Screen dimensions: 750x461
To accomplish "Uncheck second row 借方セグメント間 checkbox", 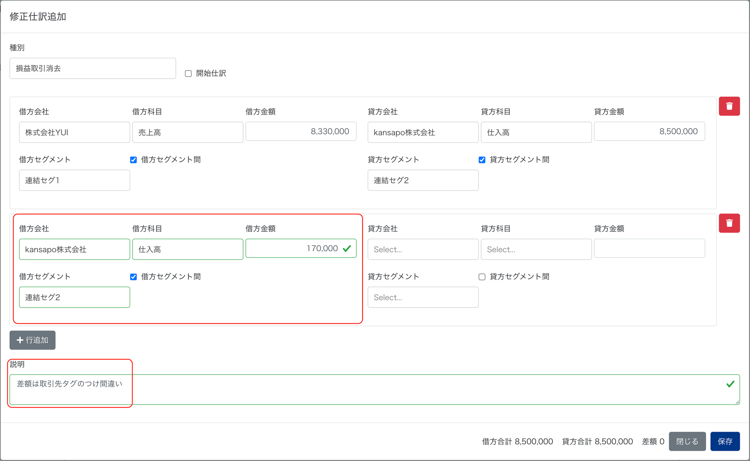I will click(133, 277).
